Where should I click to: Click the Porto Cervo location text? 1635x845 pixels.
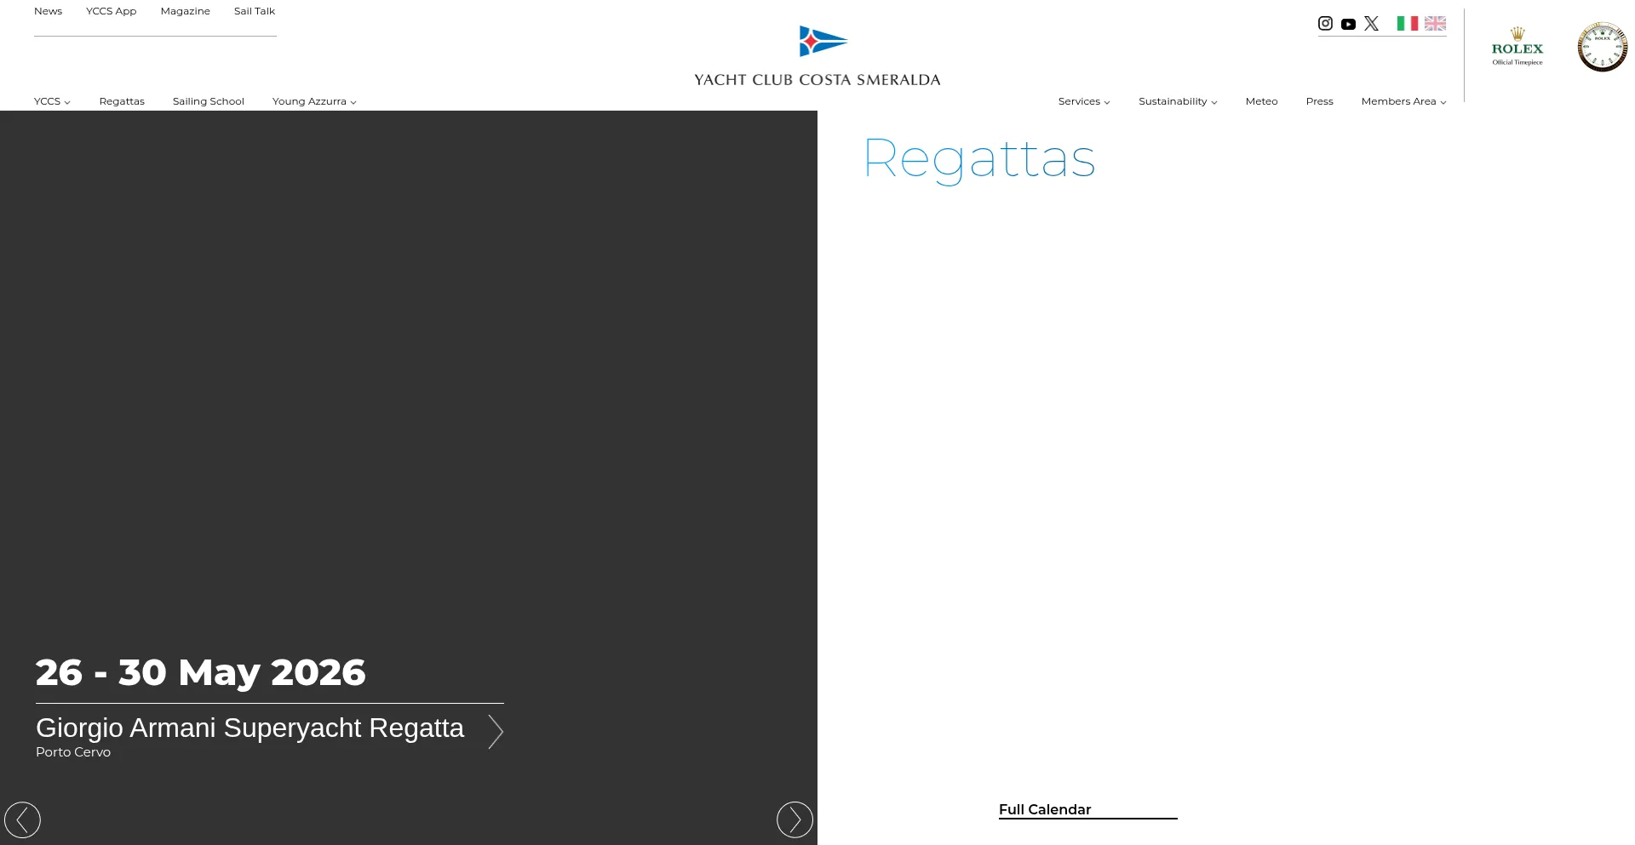(73, 752)
